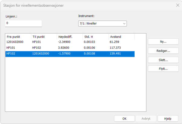Sort by the Avstand column header
This screenshot has height=124, width=182.
pyautogui.click(x=121, y=37)
